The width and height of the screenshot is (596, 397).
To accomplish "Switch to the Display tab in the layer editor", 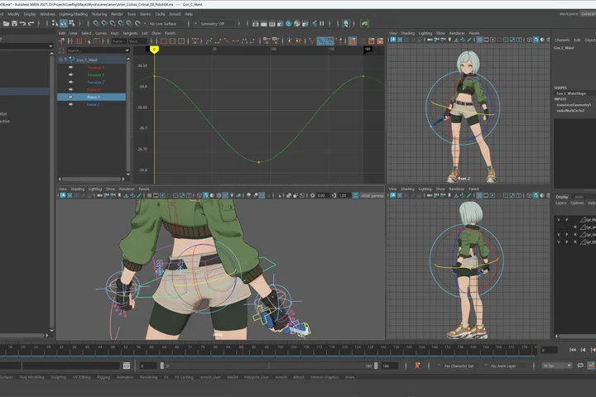I will [562, 197].
